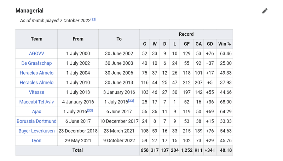Viewport: 283px width, 161px height.
Task: Select the Total row label
Action: click(77, 150)
